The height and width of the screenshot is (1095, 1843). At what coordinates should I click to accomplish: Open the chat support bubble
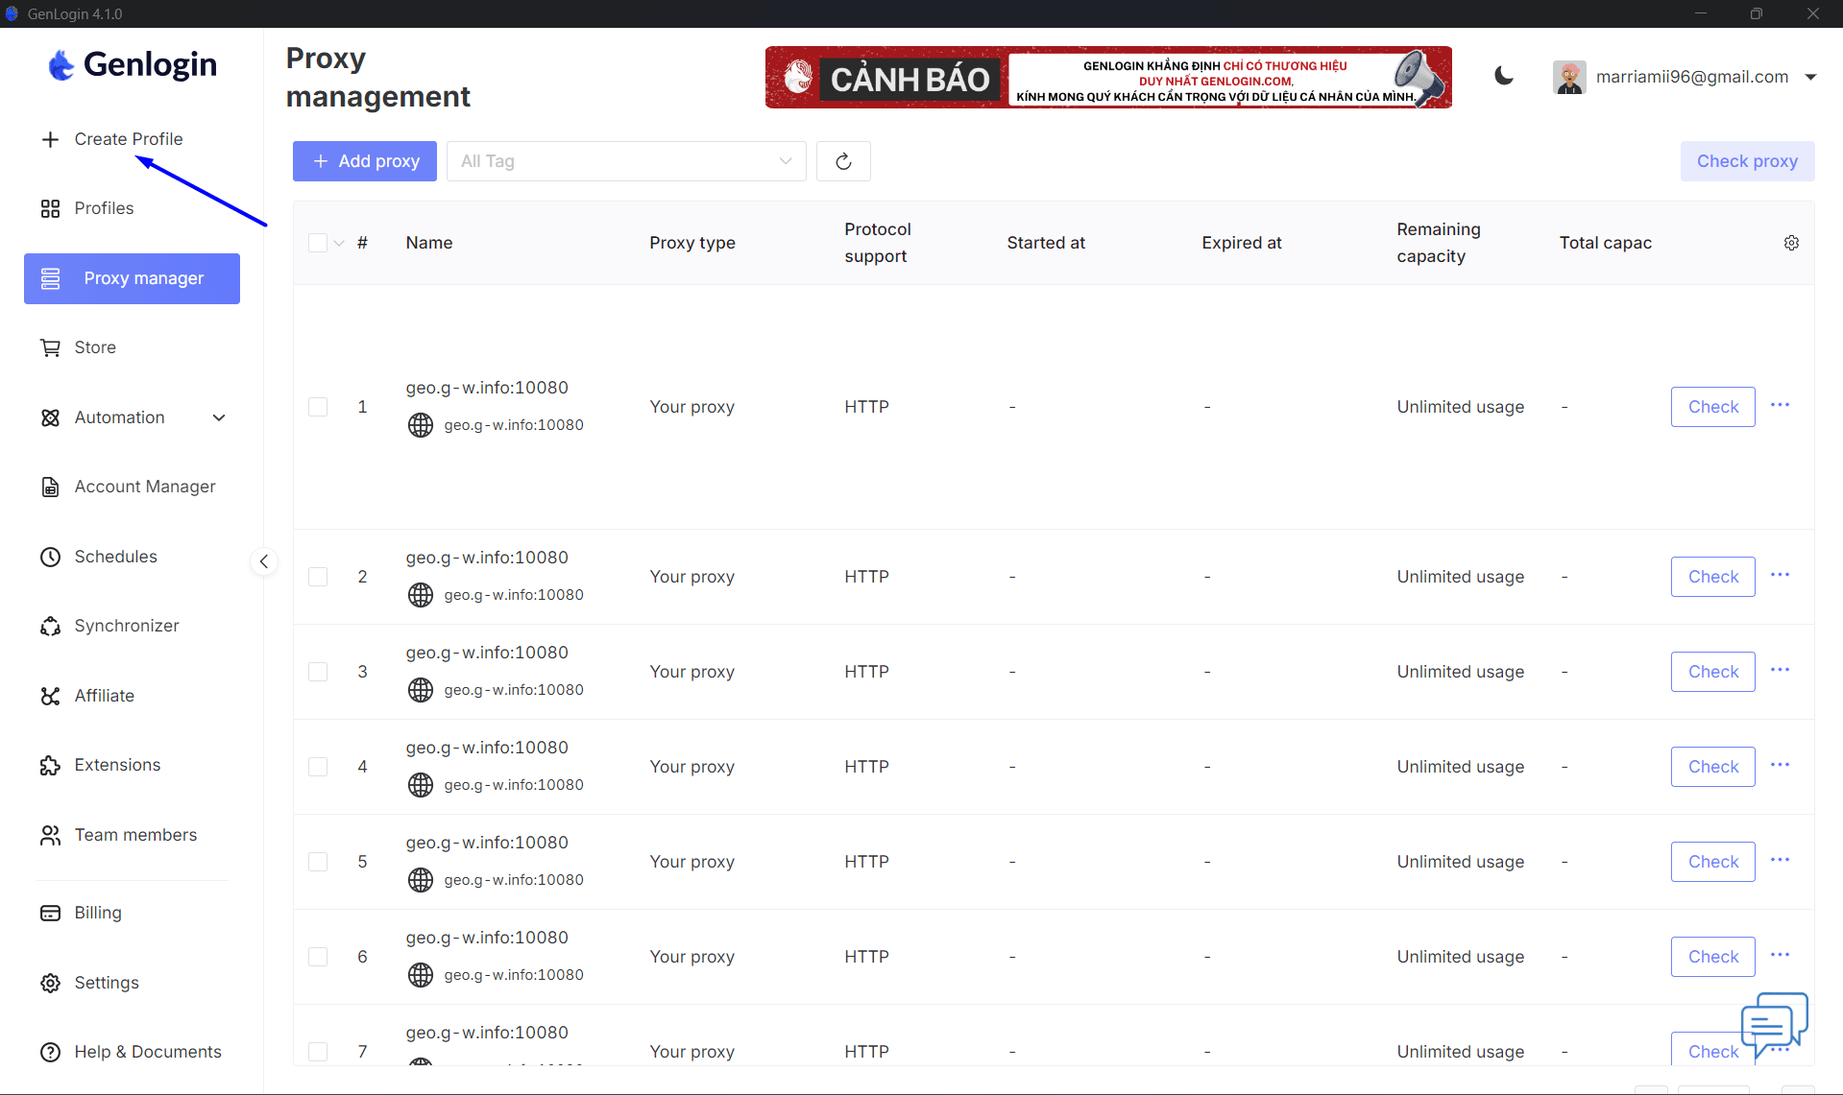(x=1774, y=1024)
